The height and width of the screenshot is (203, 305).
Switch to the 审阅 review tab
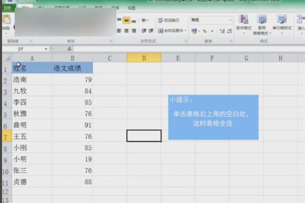tap(115, 8)
